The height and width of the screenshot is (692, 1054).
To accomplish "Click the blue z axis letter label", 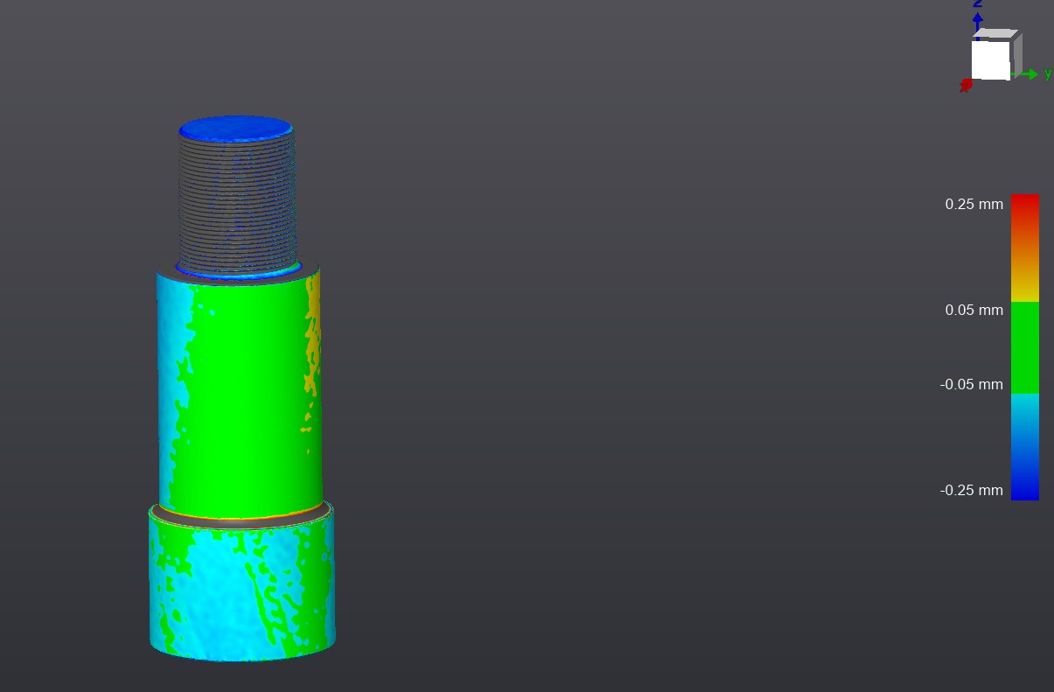I will point(978,4).
